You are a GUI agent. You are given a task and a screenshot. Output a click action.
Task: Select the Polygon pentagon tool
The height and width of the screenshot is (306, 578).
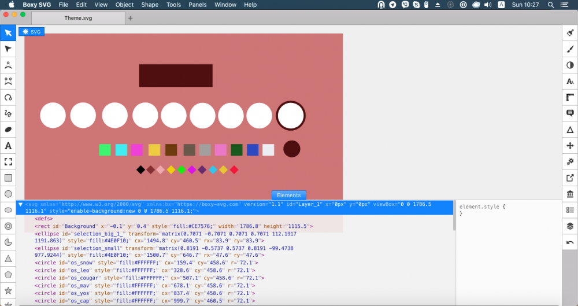pos(8,275)
